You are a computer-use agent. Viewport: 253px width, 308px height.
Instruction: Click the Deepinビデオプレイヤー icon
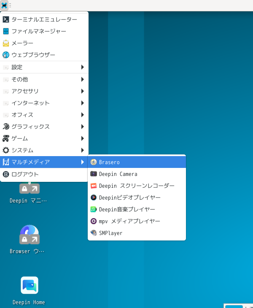click(94, 197)
